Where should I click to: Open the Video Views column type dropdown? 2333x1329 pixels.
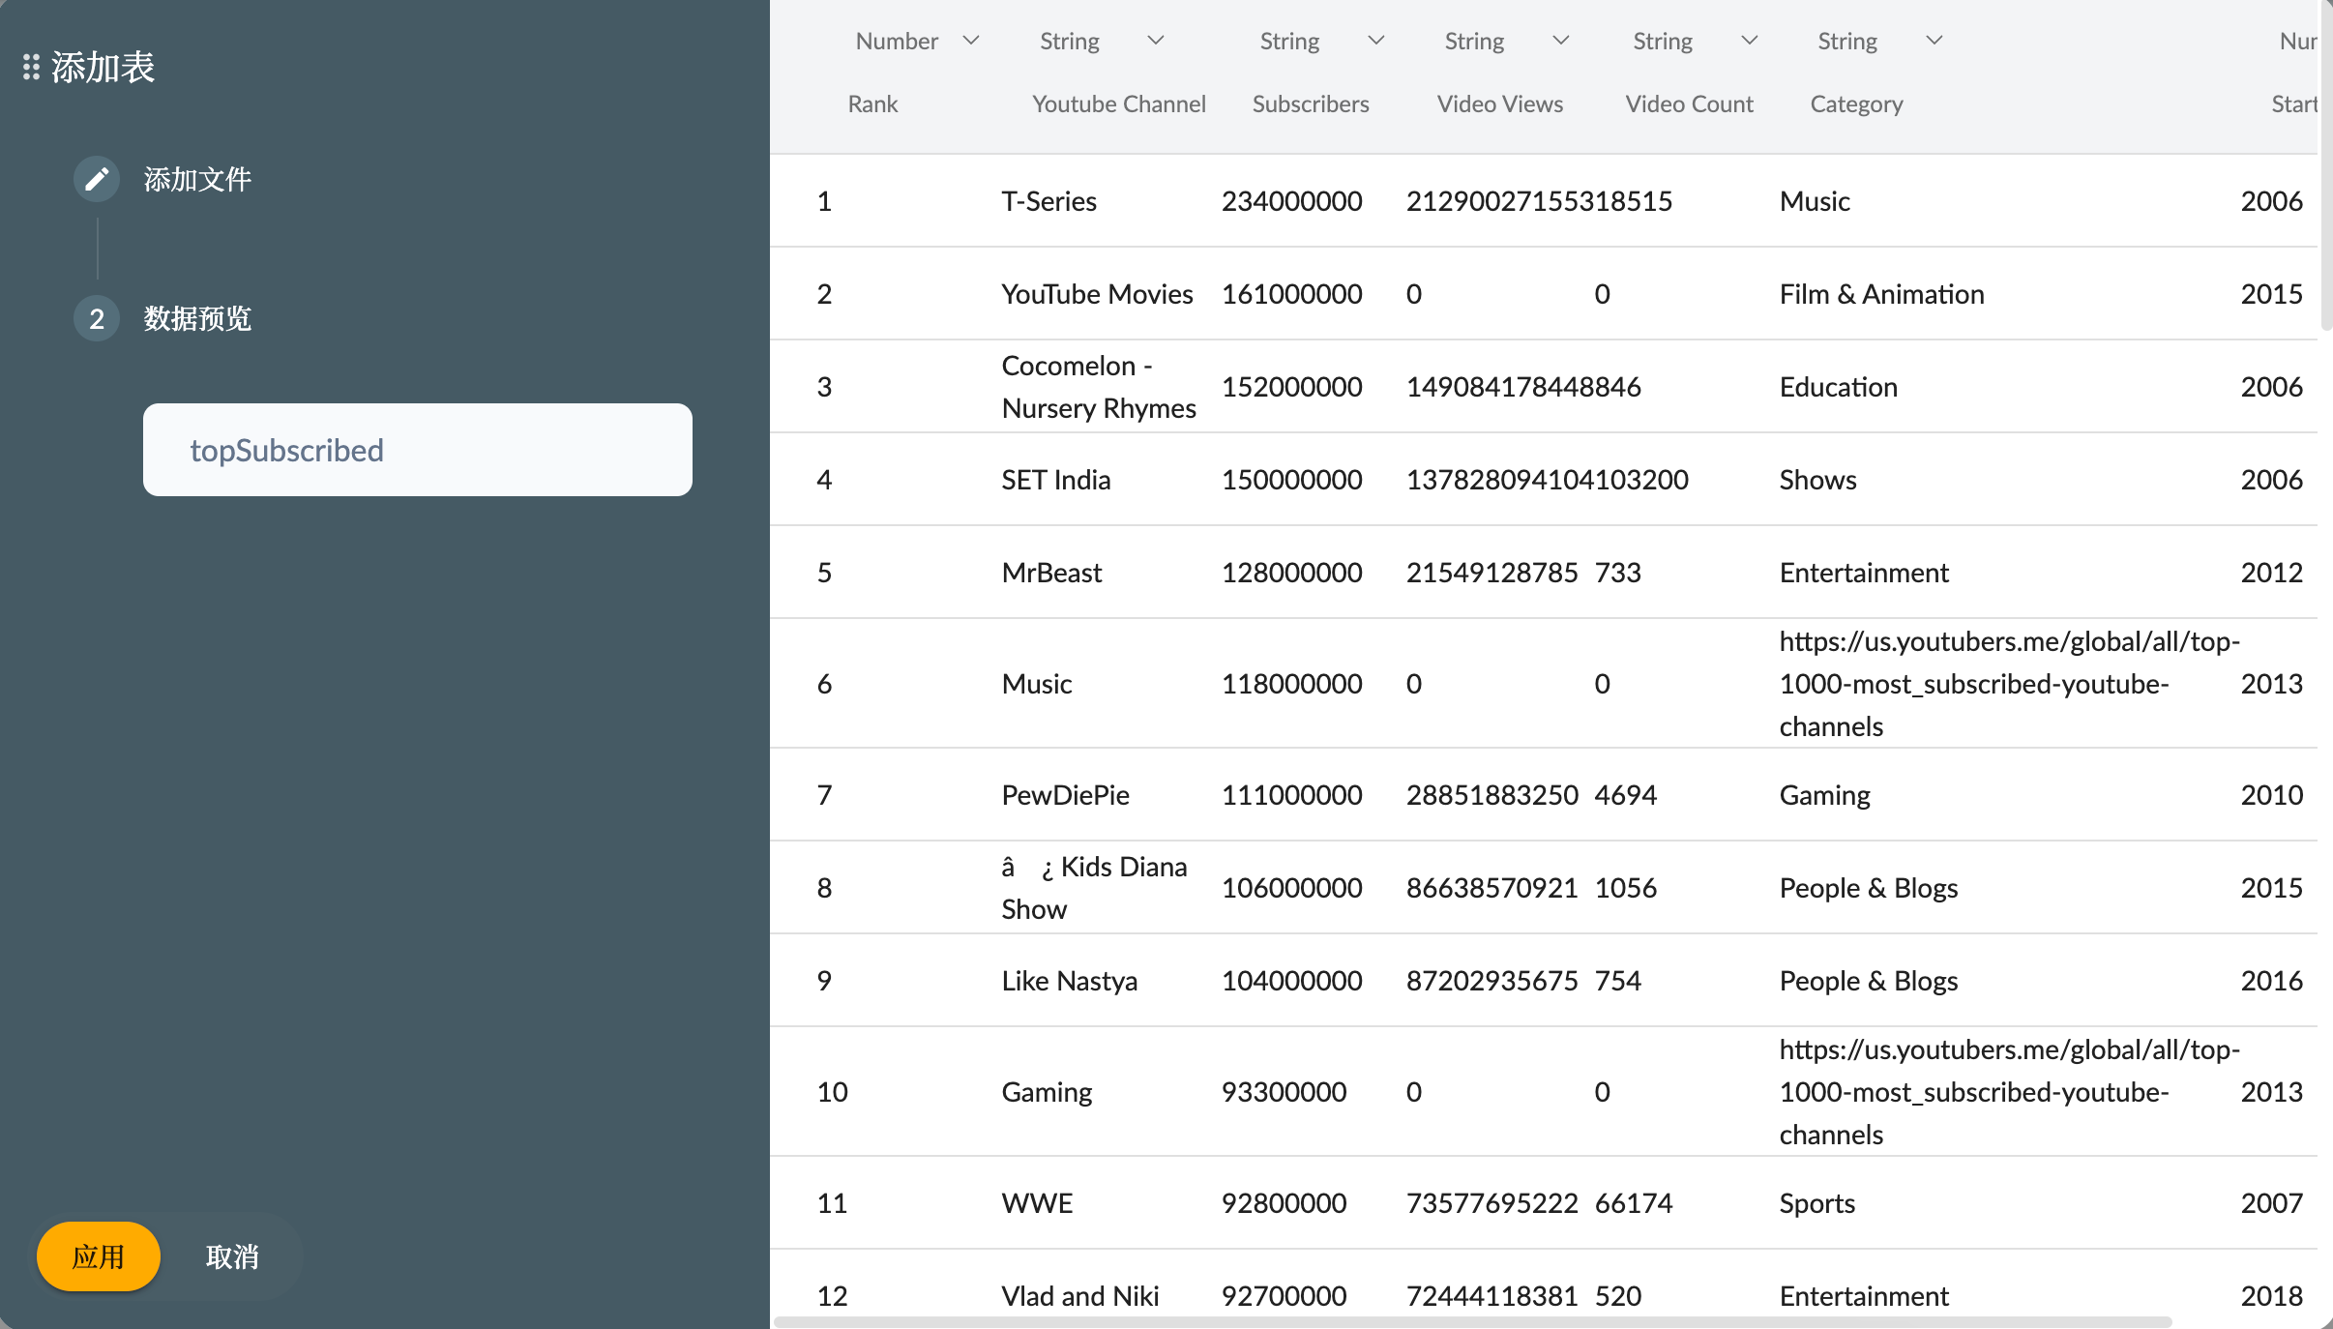(x=1560, y=41)
